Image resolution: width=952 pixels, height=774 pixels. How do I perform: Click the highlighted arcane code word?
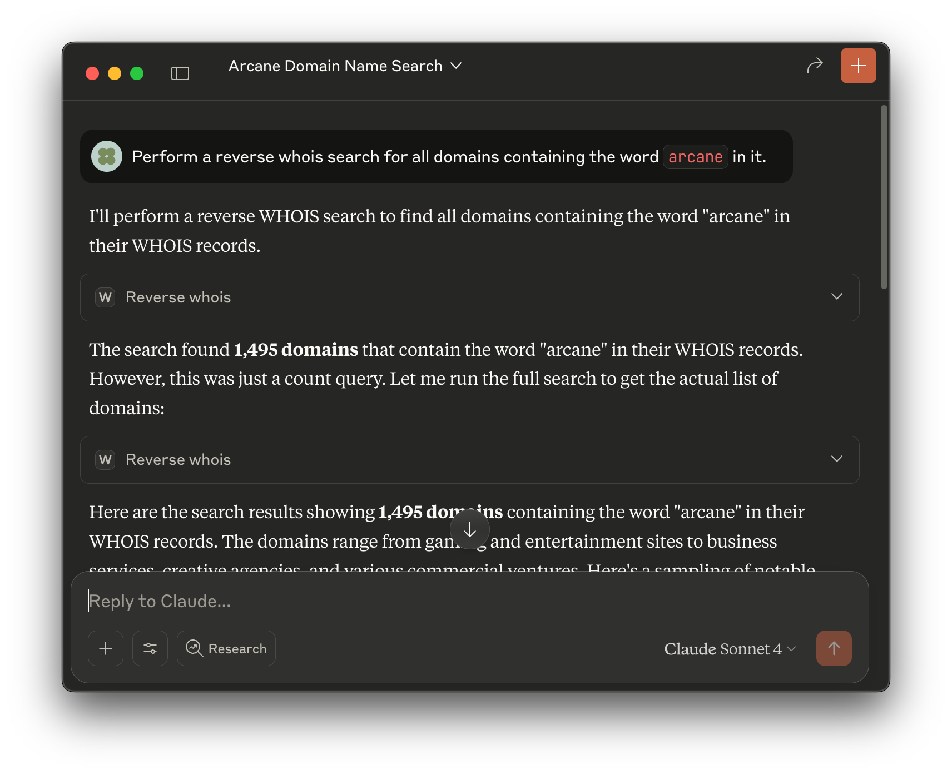[x=695, y=157]
